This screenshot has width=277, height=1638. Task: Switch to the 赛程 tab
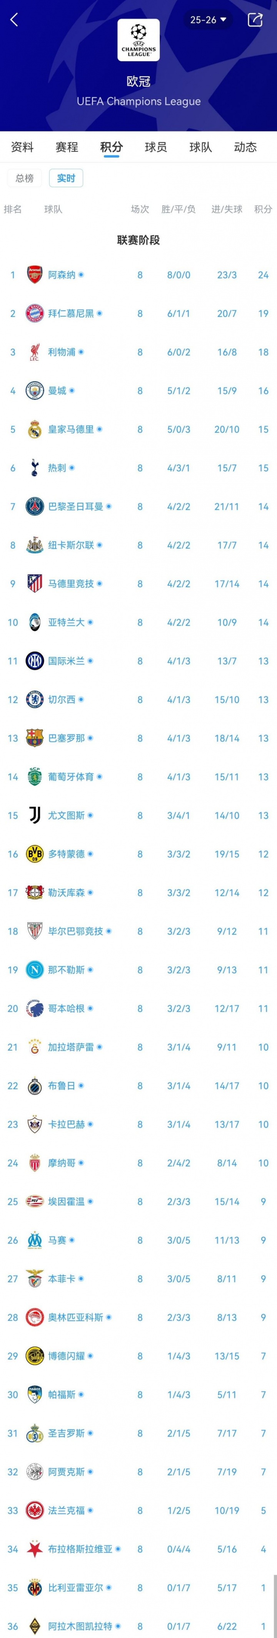(x=67, y=147)
